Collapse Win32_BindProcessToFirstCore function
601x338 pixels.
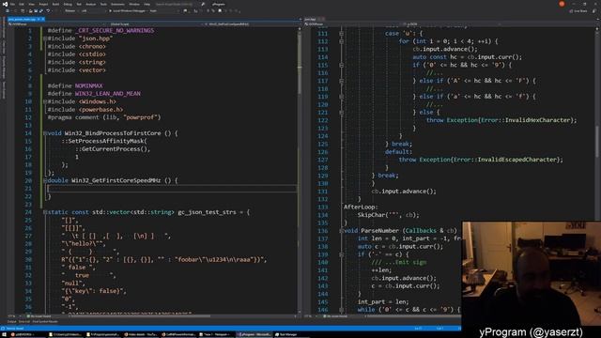tap(45, 133)
